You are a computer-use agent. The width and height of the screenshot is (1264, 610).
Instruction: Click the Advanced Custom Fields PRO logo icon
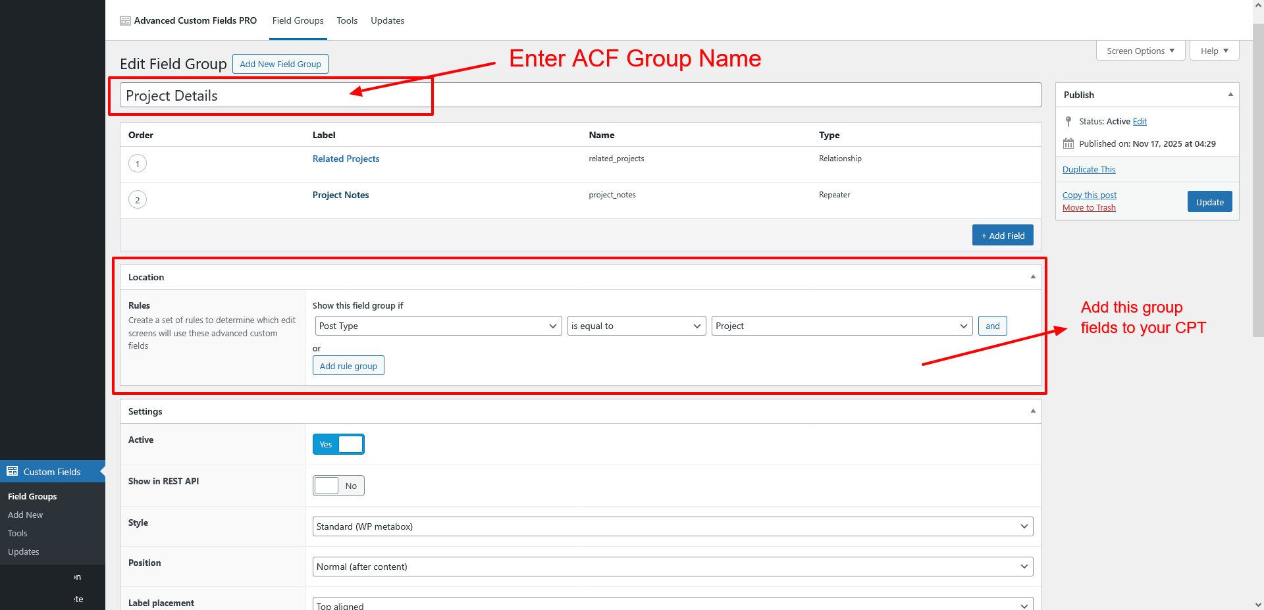point(125,21)
